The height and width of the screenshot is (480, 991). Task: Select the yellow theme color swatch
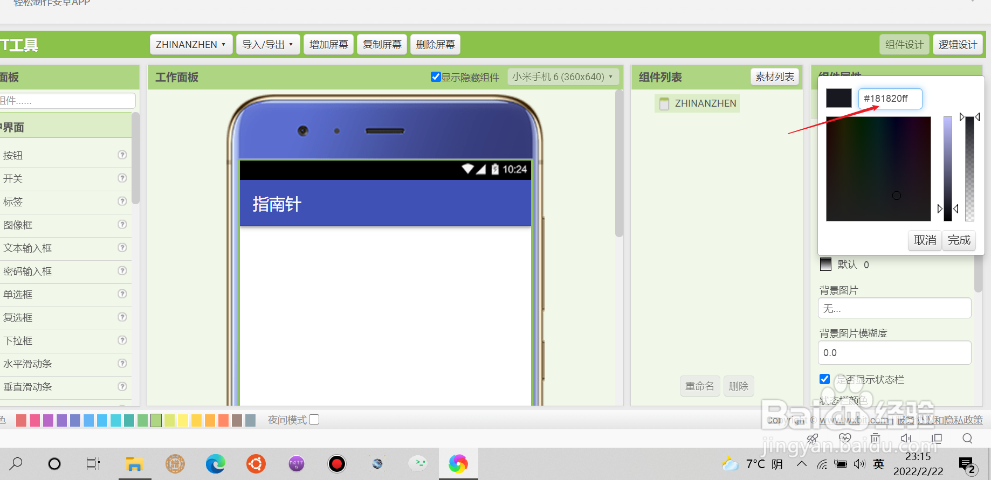183,420
